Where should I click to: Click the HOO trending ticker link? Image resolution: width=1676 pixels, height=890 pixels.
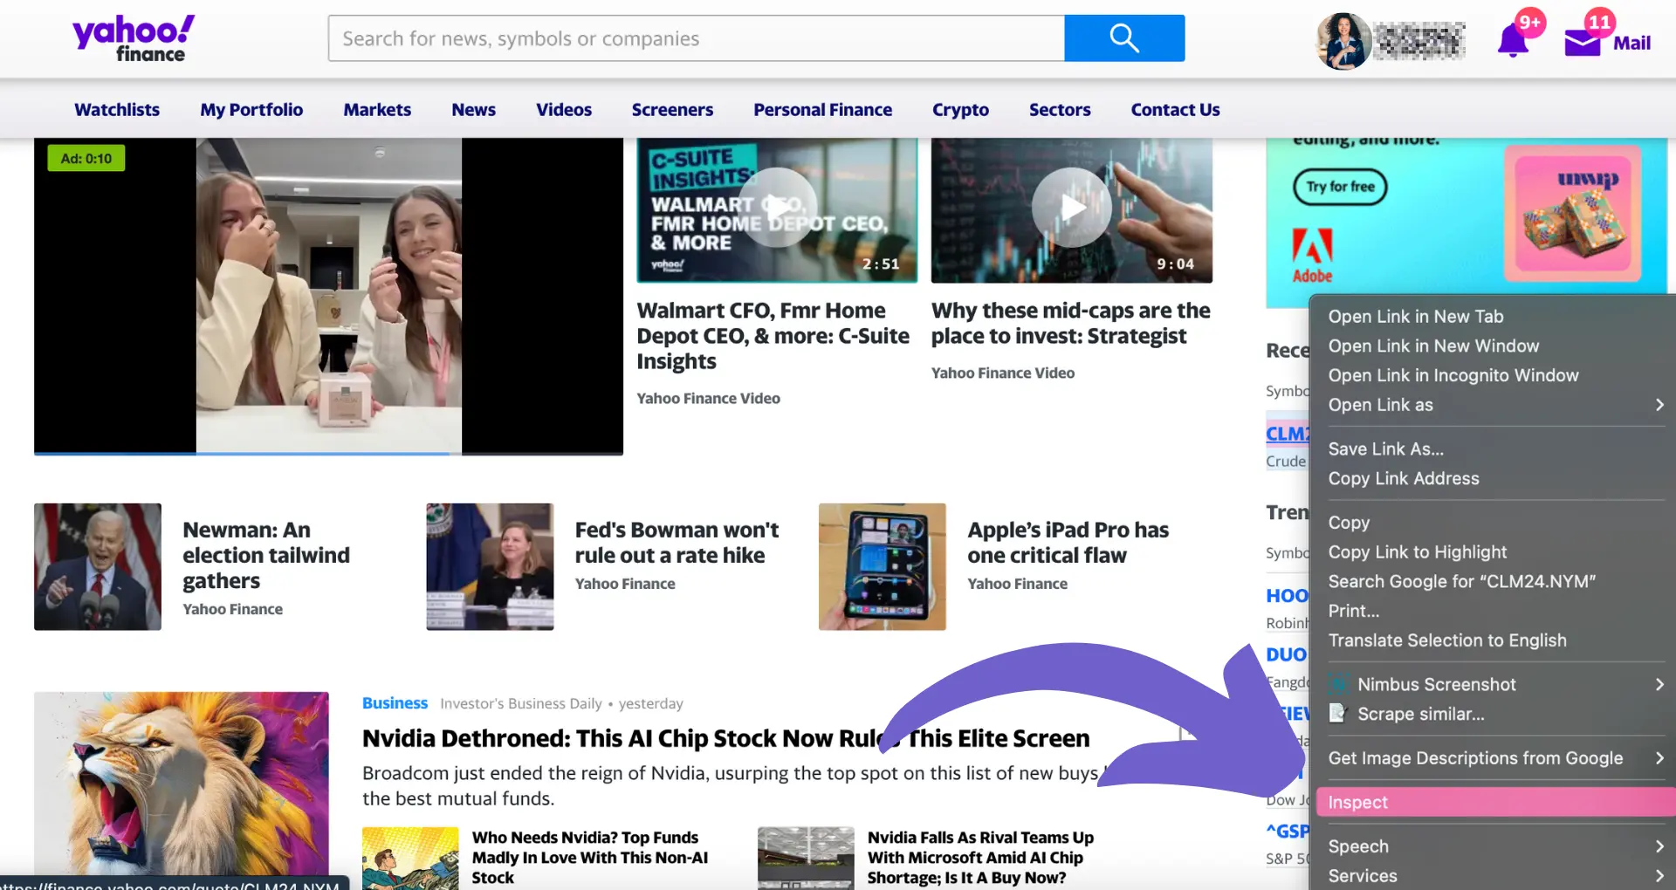pos(1287,596)
